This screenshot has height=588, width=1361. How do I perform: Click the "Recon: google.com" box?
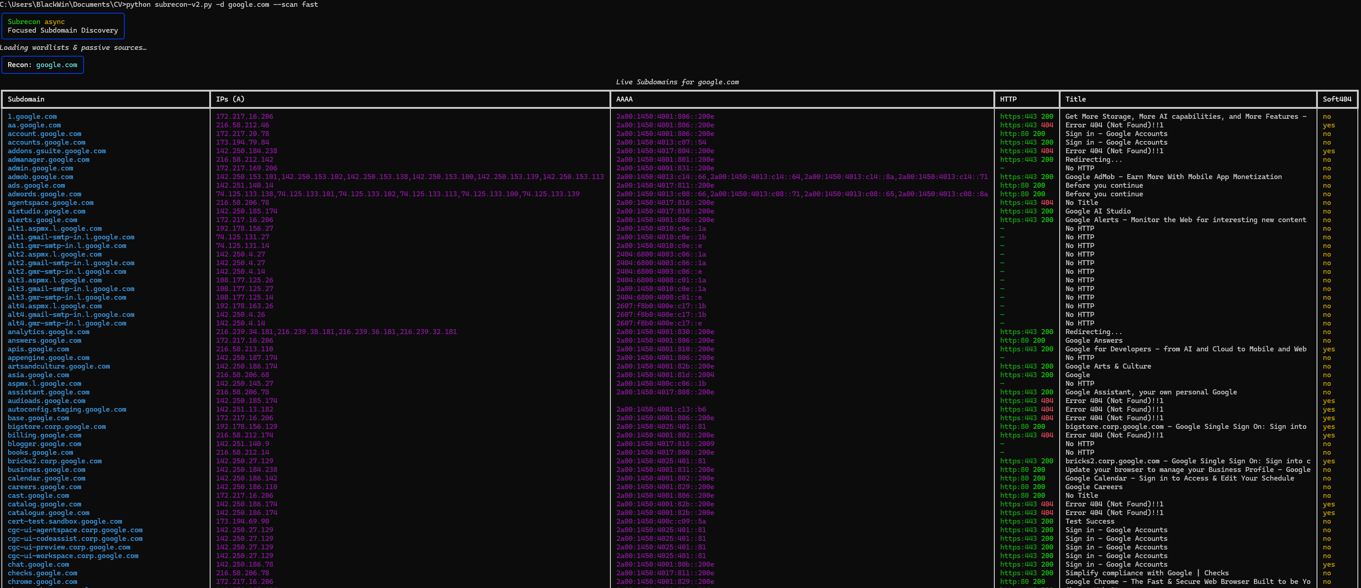(x=42, y=65)
